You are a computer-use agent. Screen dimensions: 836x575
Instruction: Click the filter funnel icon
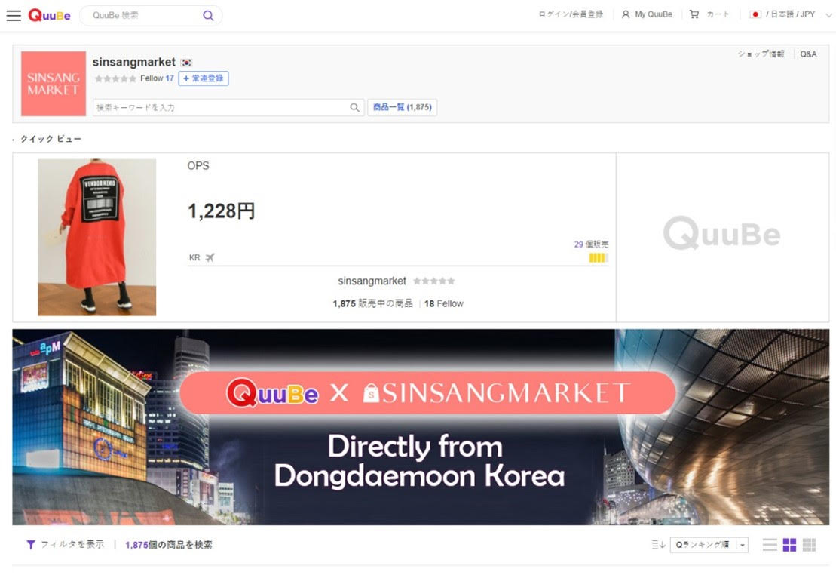[x=31, y=545]
